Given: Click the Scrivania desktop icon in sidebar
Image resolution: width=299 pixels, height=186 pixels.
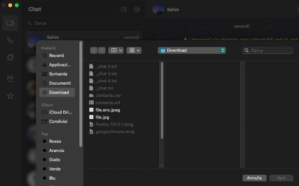Looking at the screenshot, I should coord(45,74).
